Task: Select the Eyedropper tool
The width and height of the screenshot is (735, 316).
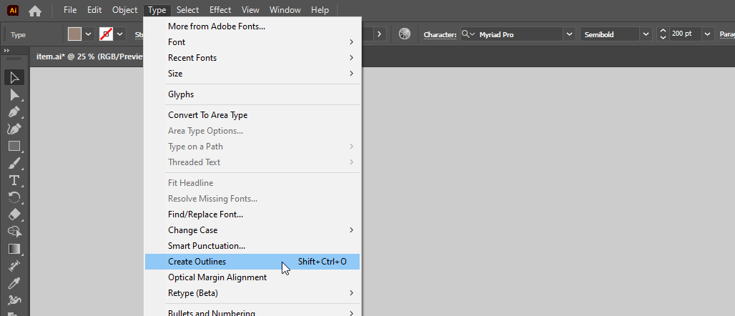Action: [14, 282]
